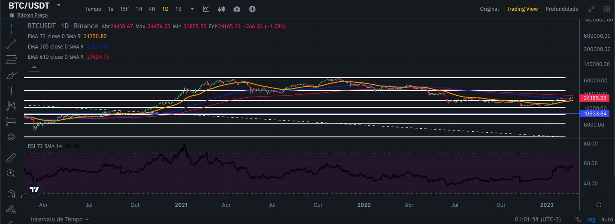Open the Fibonacci retracement tools
615x224 pixels.
coord(11,59)
